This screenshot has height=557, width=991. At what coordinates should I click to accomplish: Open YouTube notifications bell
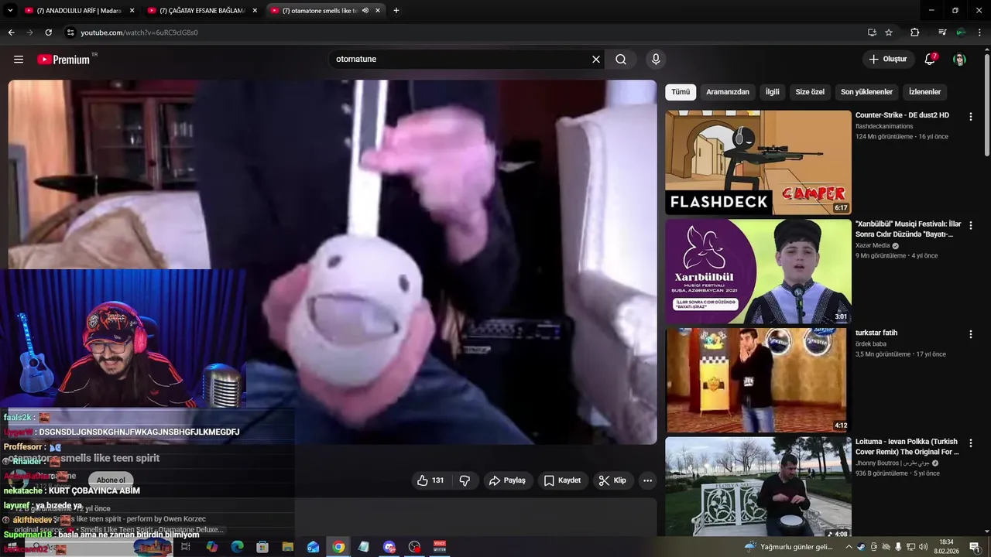930,60
